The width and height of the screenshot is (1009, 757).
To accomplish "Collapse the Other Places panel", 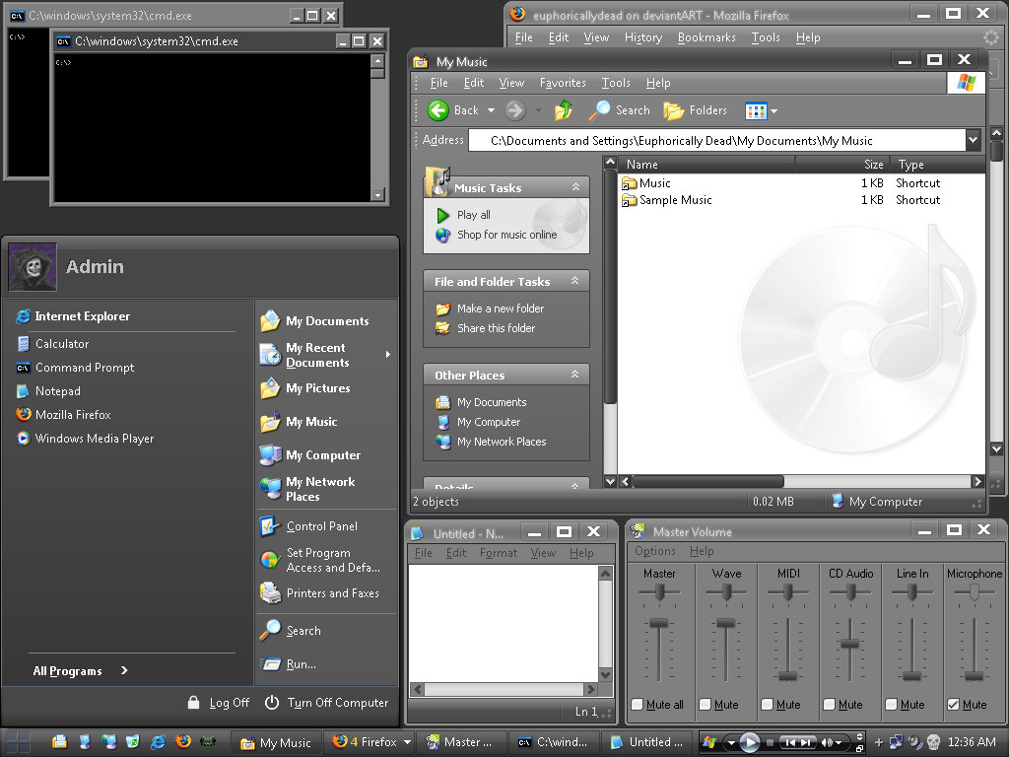I will tap(575, 374).
